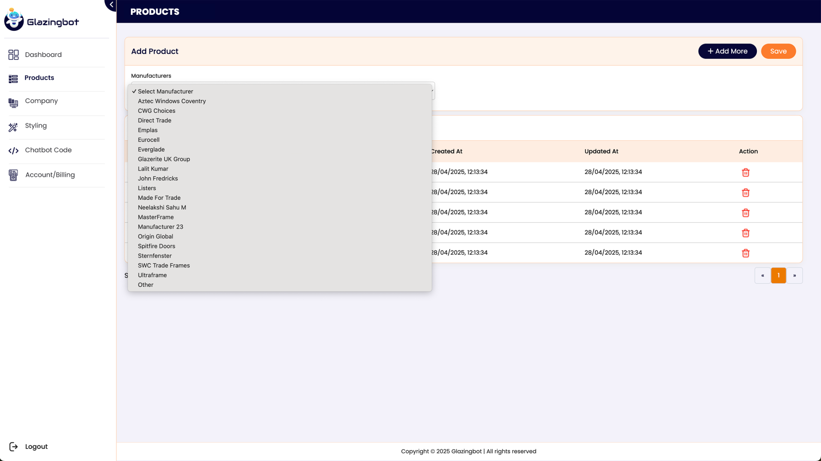Click page number 1 in pagination
821x461 pixels.
point(778,276)
